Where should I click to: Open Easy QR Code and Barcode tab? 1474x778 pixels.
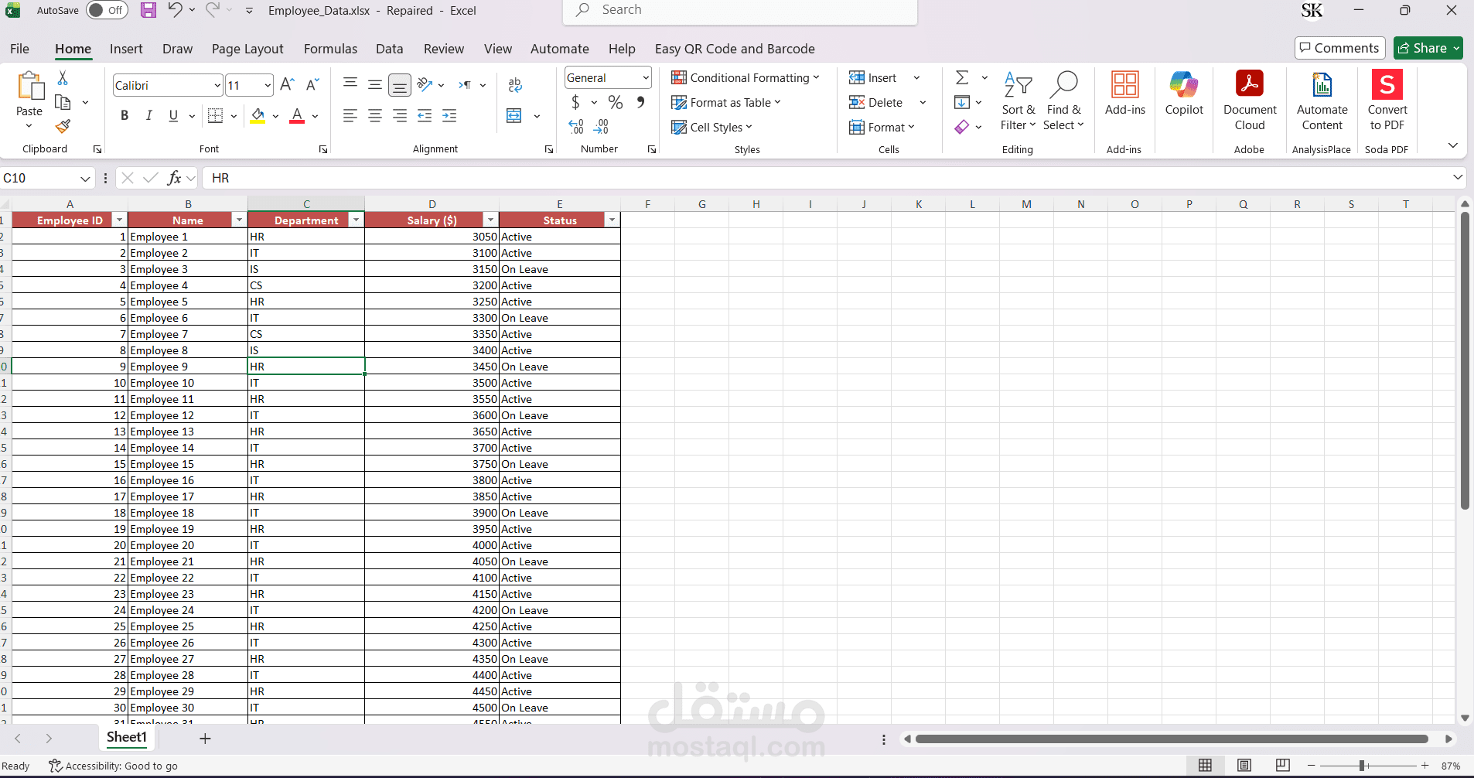[x=735, y=49]
